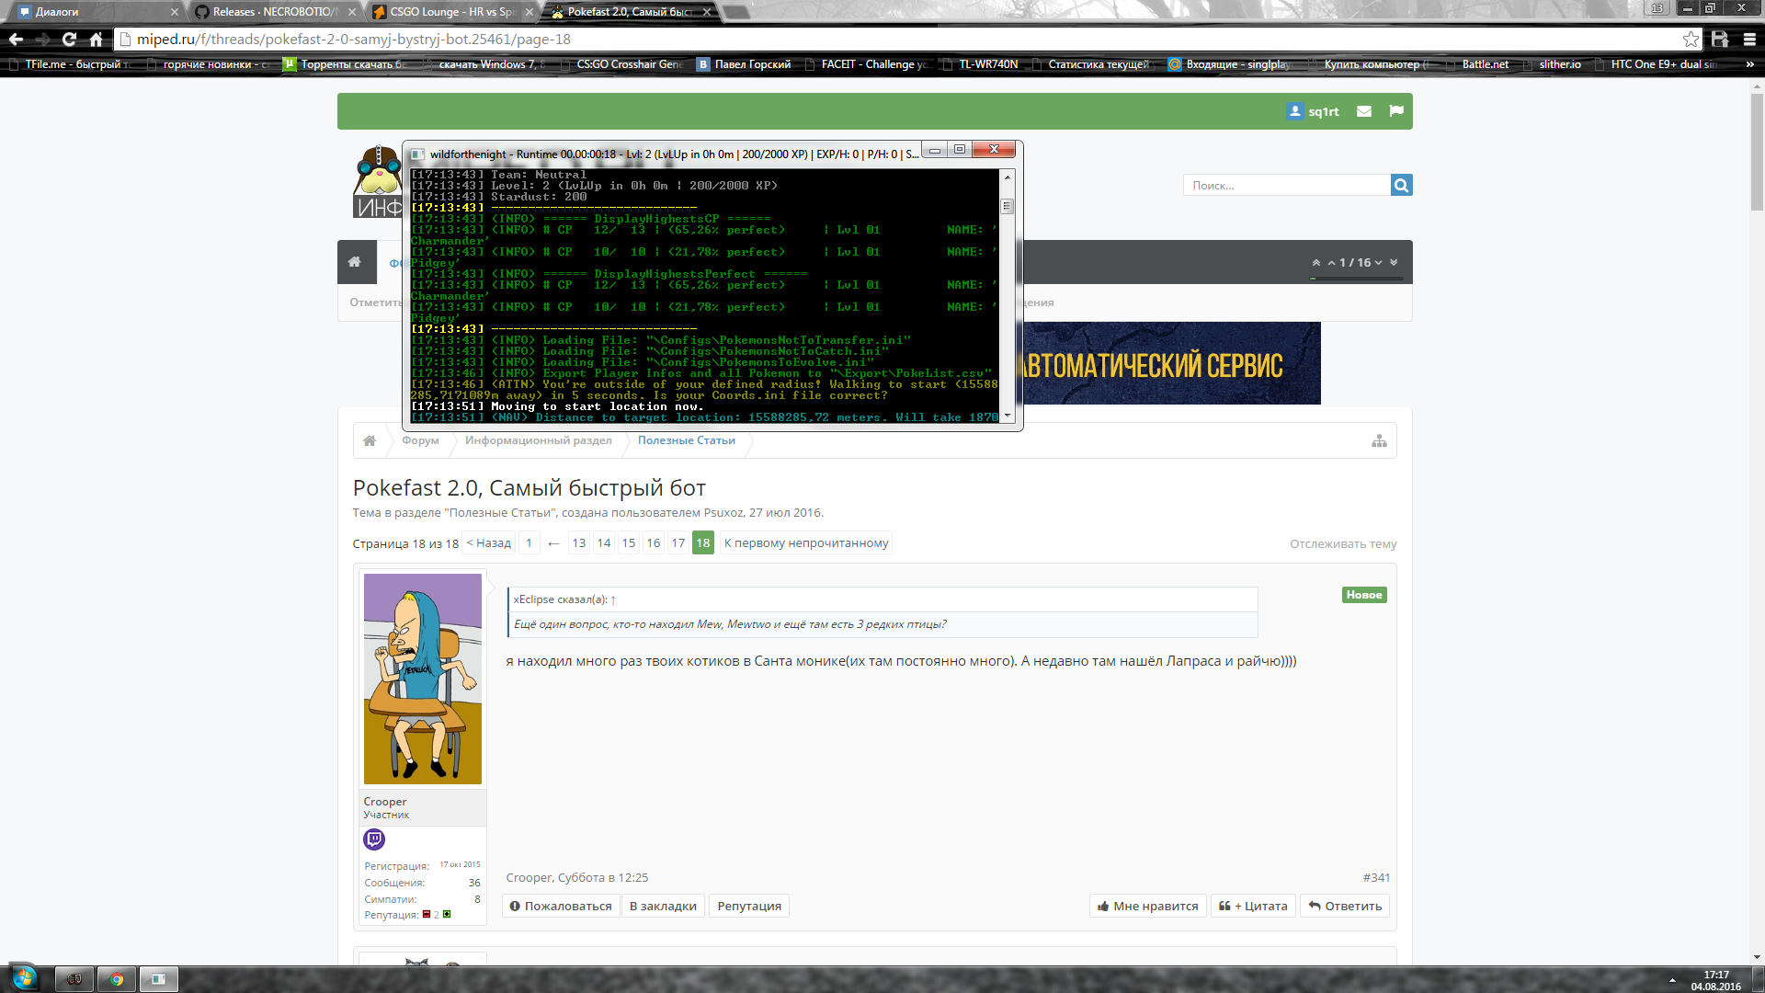Reload the page in browser
This screenshot has width=1765, height=993.
69,39
